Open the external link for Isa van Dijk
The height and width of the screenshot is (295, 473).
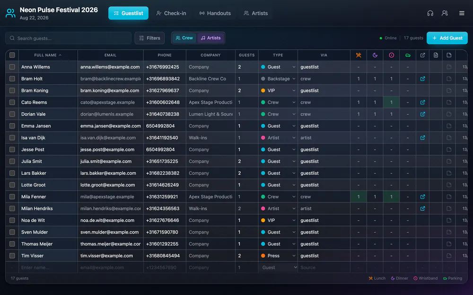click(422, 137)
